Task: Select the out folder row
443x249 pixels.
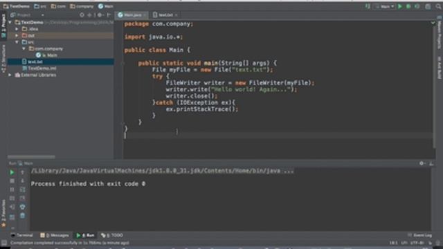Action: [61, 35]
